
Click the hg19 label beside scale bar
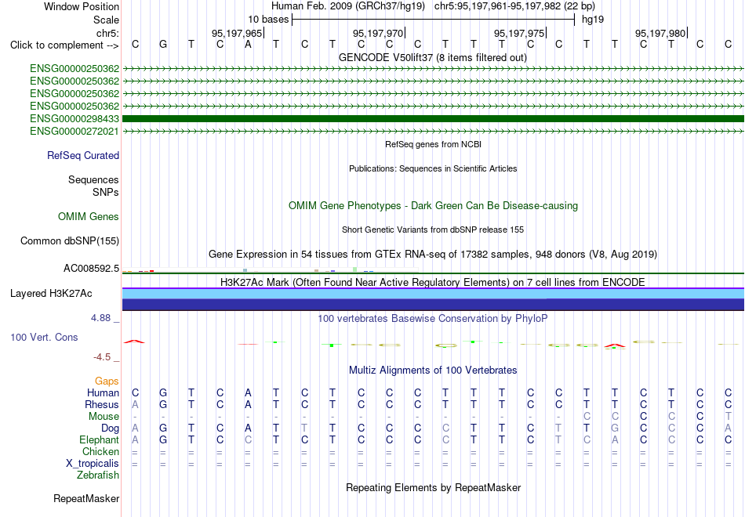click(593, 20)
